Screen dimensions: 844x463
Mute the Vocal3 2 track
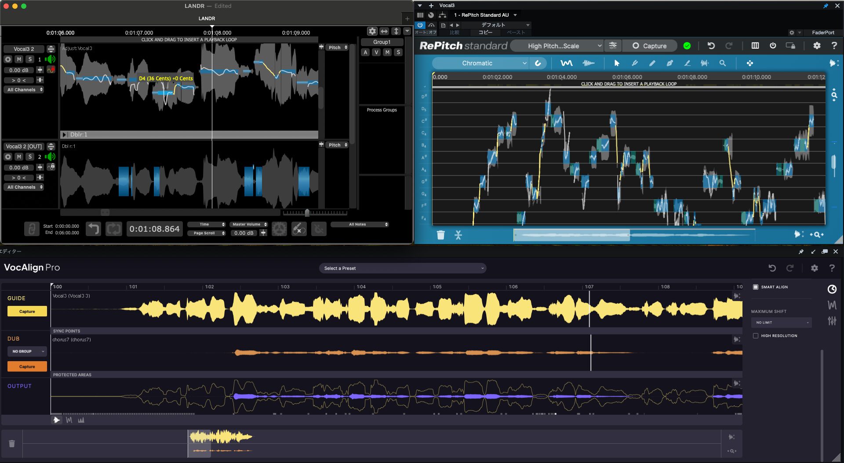[x=19, y=59]
